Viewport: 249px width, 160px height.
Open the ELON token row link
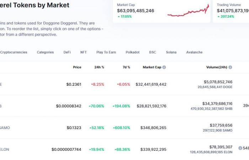4,150
